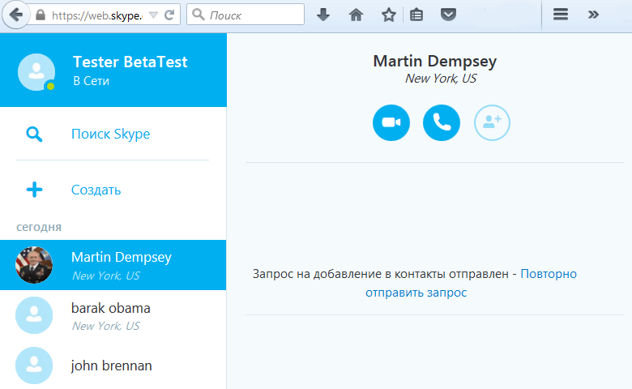Click the add contact icon
This screenshot has height=389, width=632.
(x=492, y=122)
